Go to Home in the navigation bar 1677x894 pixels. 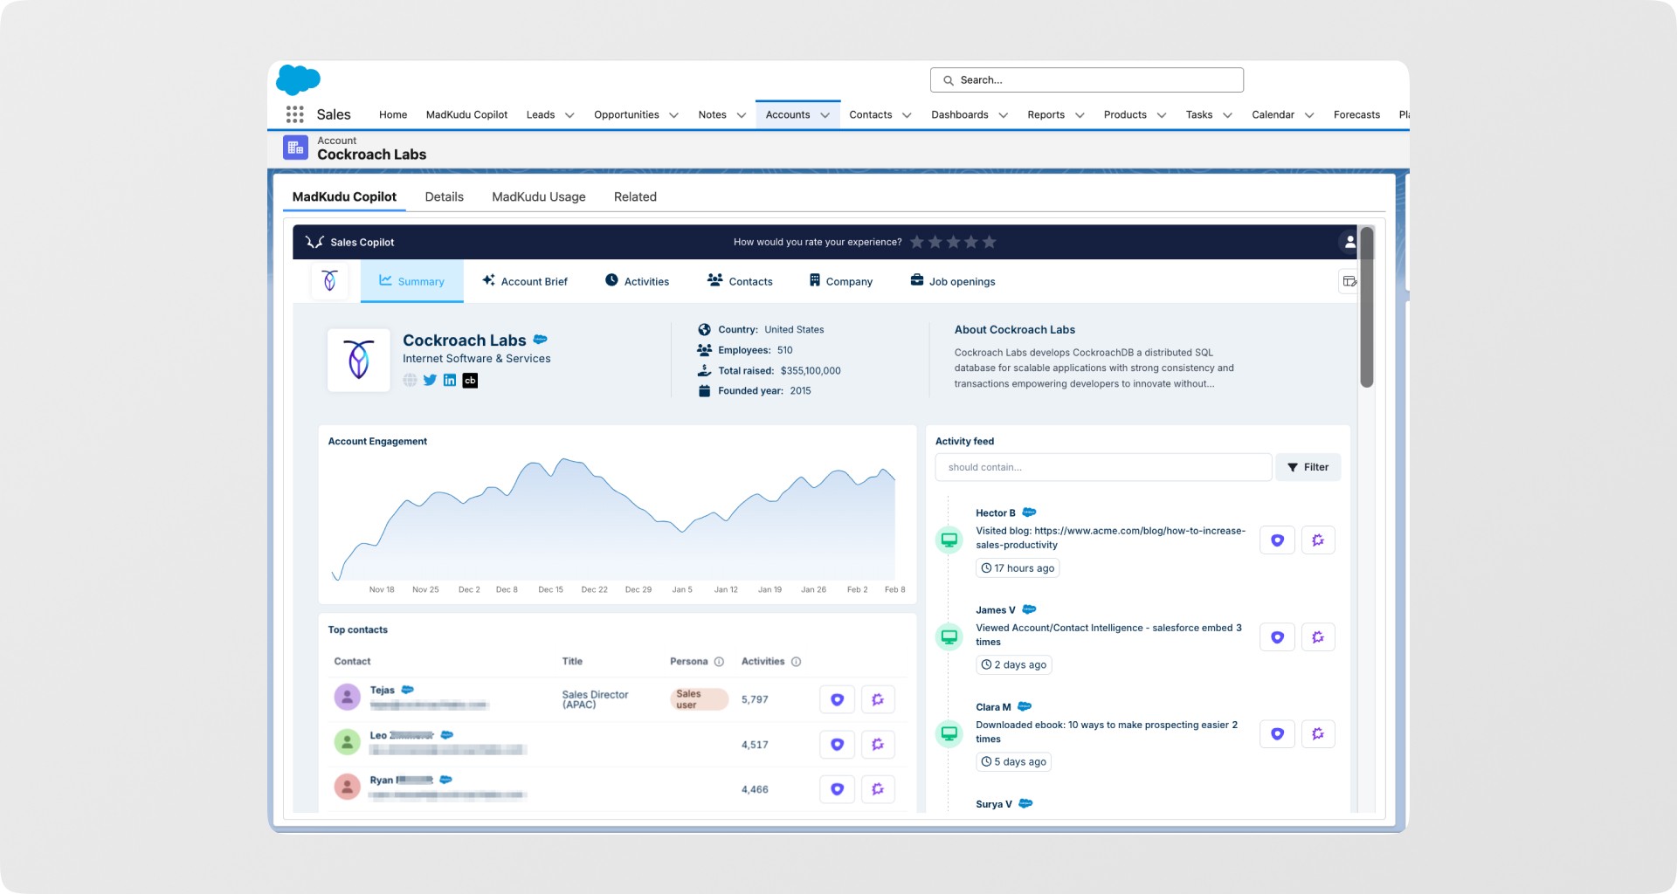tap(393, 114)
